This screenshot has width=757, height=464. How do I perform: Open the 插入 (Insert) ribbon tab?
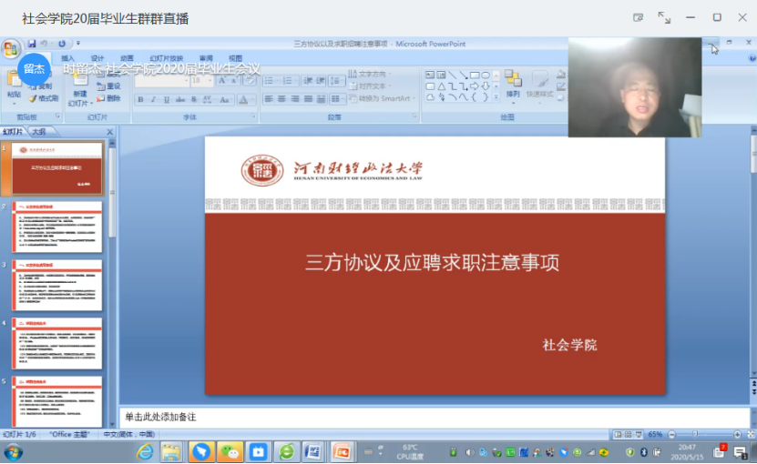(67, 58)
